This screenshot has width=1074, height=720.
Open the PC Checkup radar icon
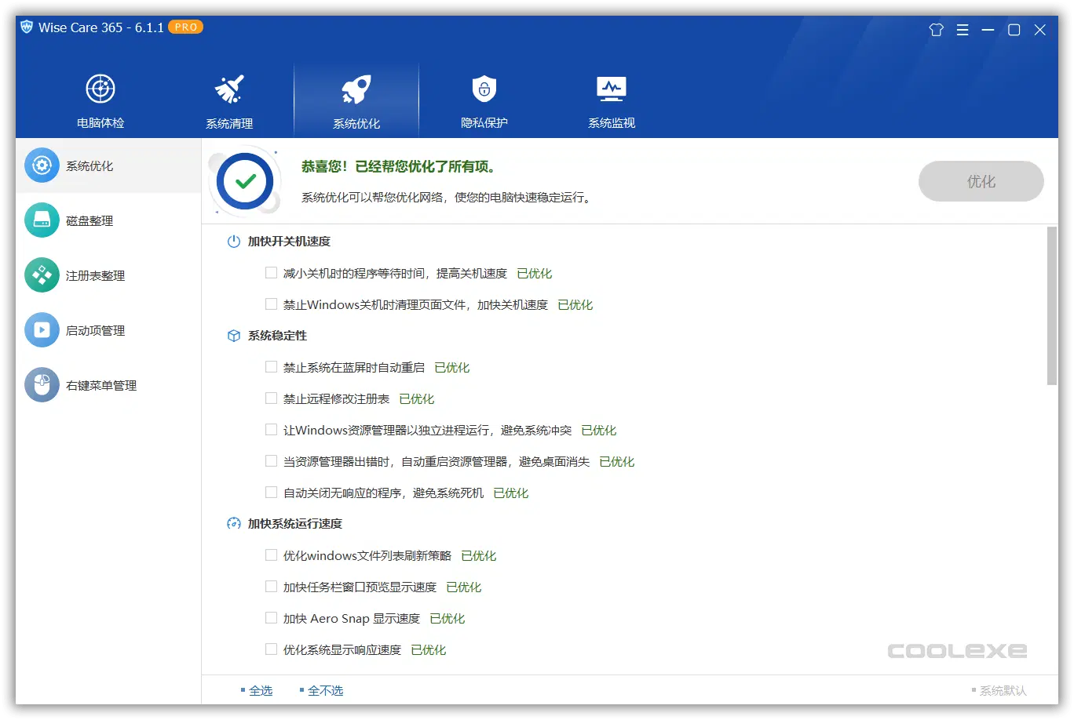coord(100,89)
